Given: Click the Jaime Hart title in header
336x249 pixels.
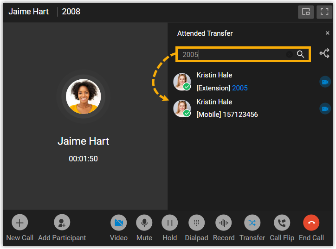Looking at the screenshot, I should (28, 12).
